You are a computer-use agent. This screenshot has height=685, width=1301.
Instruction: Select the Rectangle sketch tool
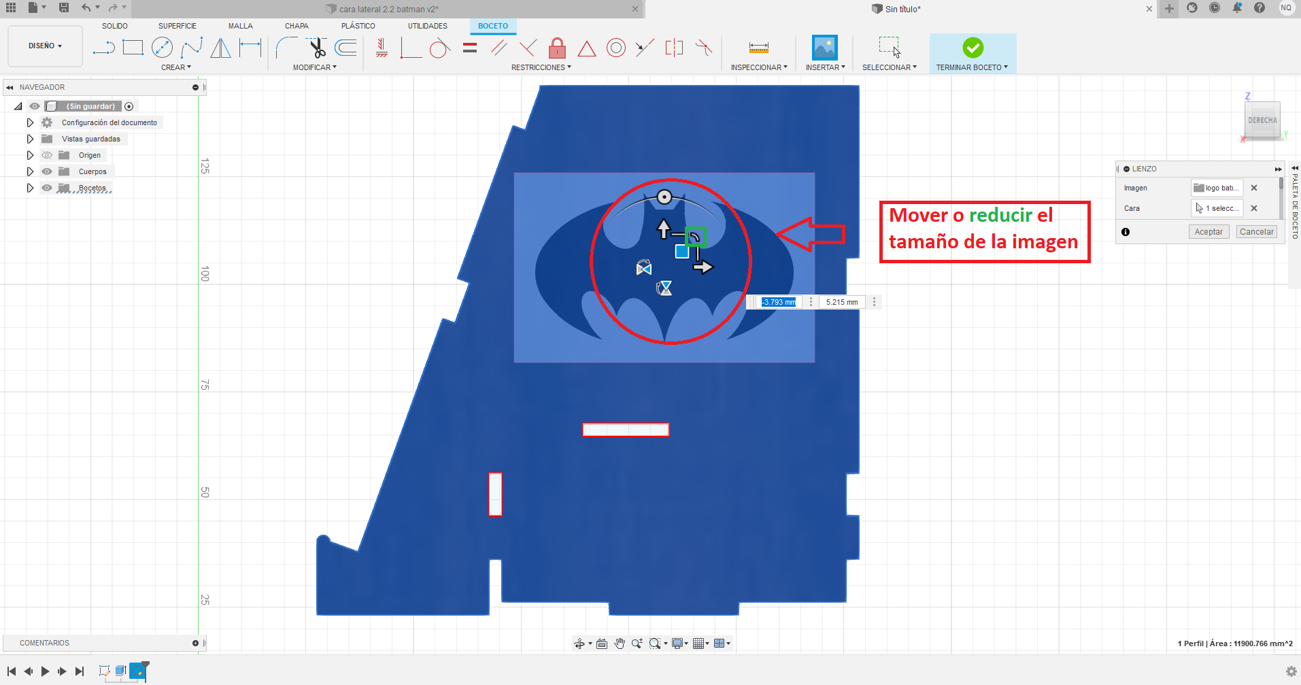click(133, 48)
